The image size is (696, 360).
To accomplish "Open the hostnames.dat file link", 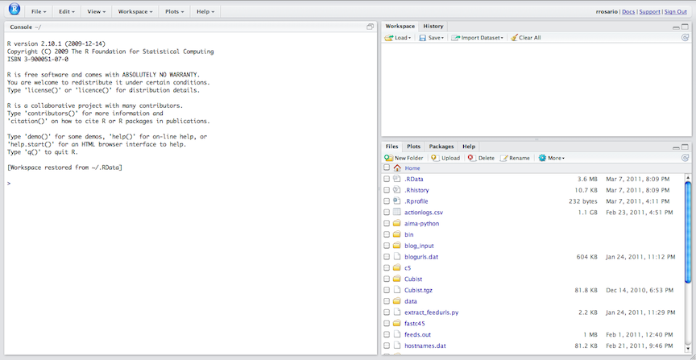I will point(425,346).
